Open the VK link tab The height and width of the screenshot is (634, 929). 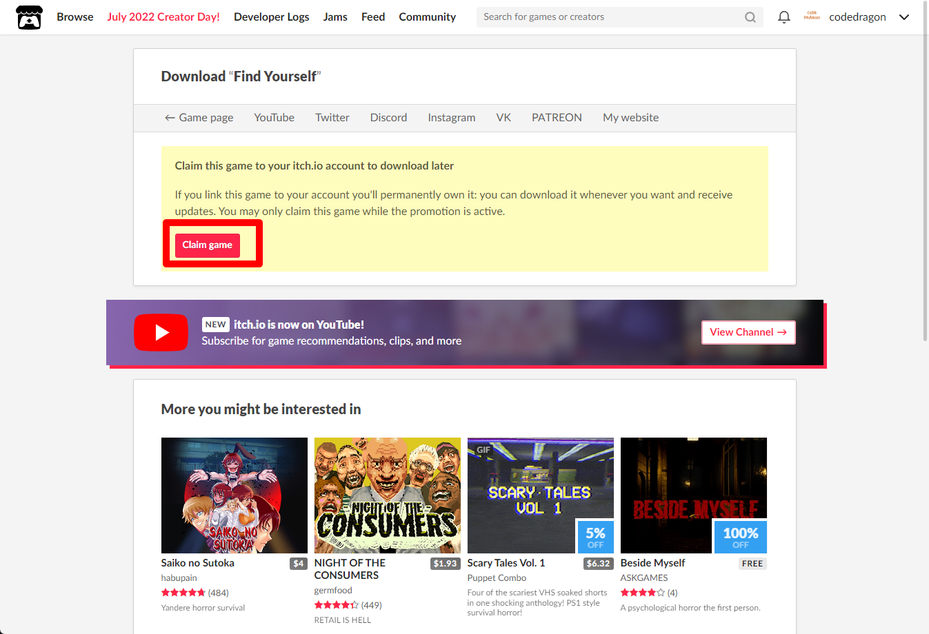point(503,118)
